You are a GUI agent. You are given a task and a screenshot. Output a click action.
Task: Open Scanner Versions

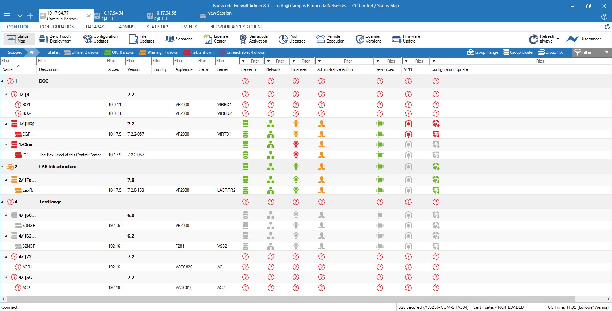(369, 39)
